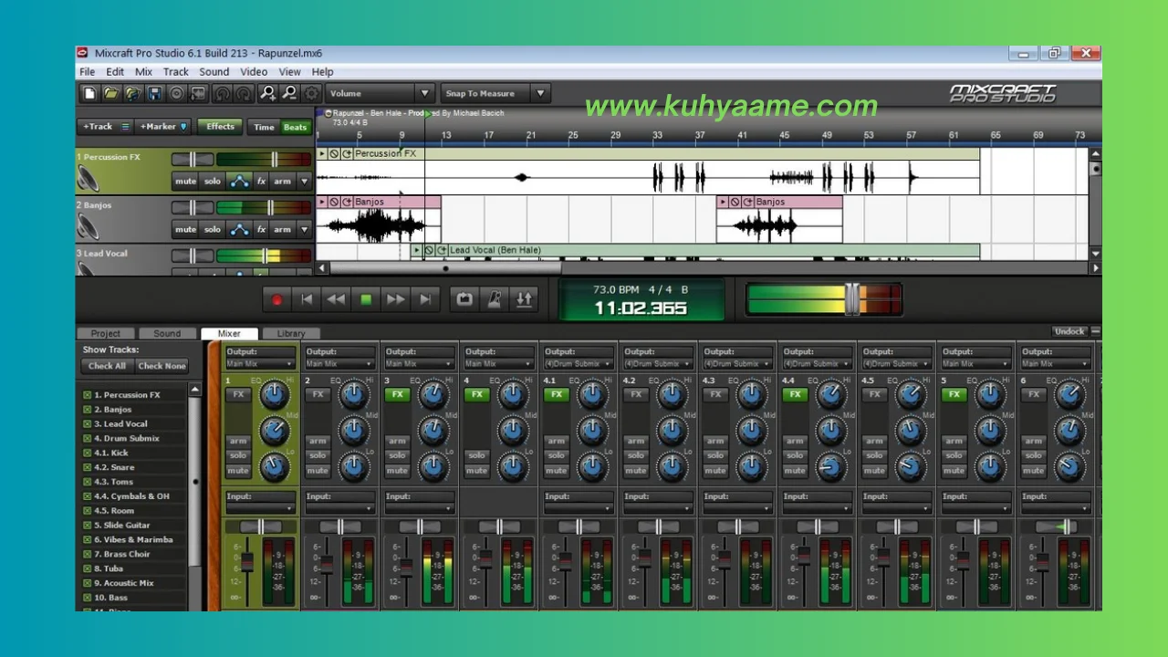Image resolution: width=1168 pixels, height=657 pixels.
Task: Open the Sound menu
Action: [x=214, y=72]
